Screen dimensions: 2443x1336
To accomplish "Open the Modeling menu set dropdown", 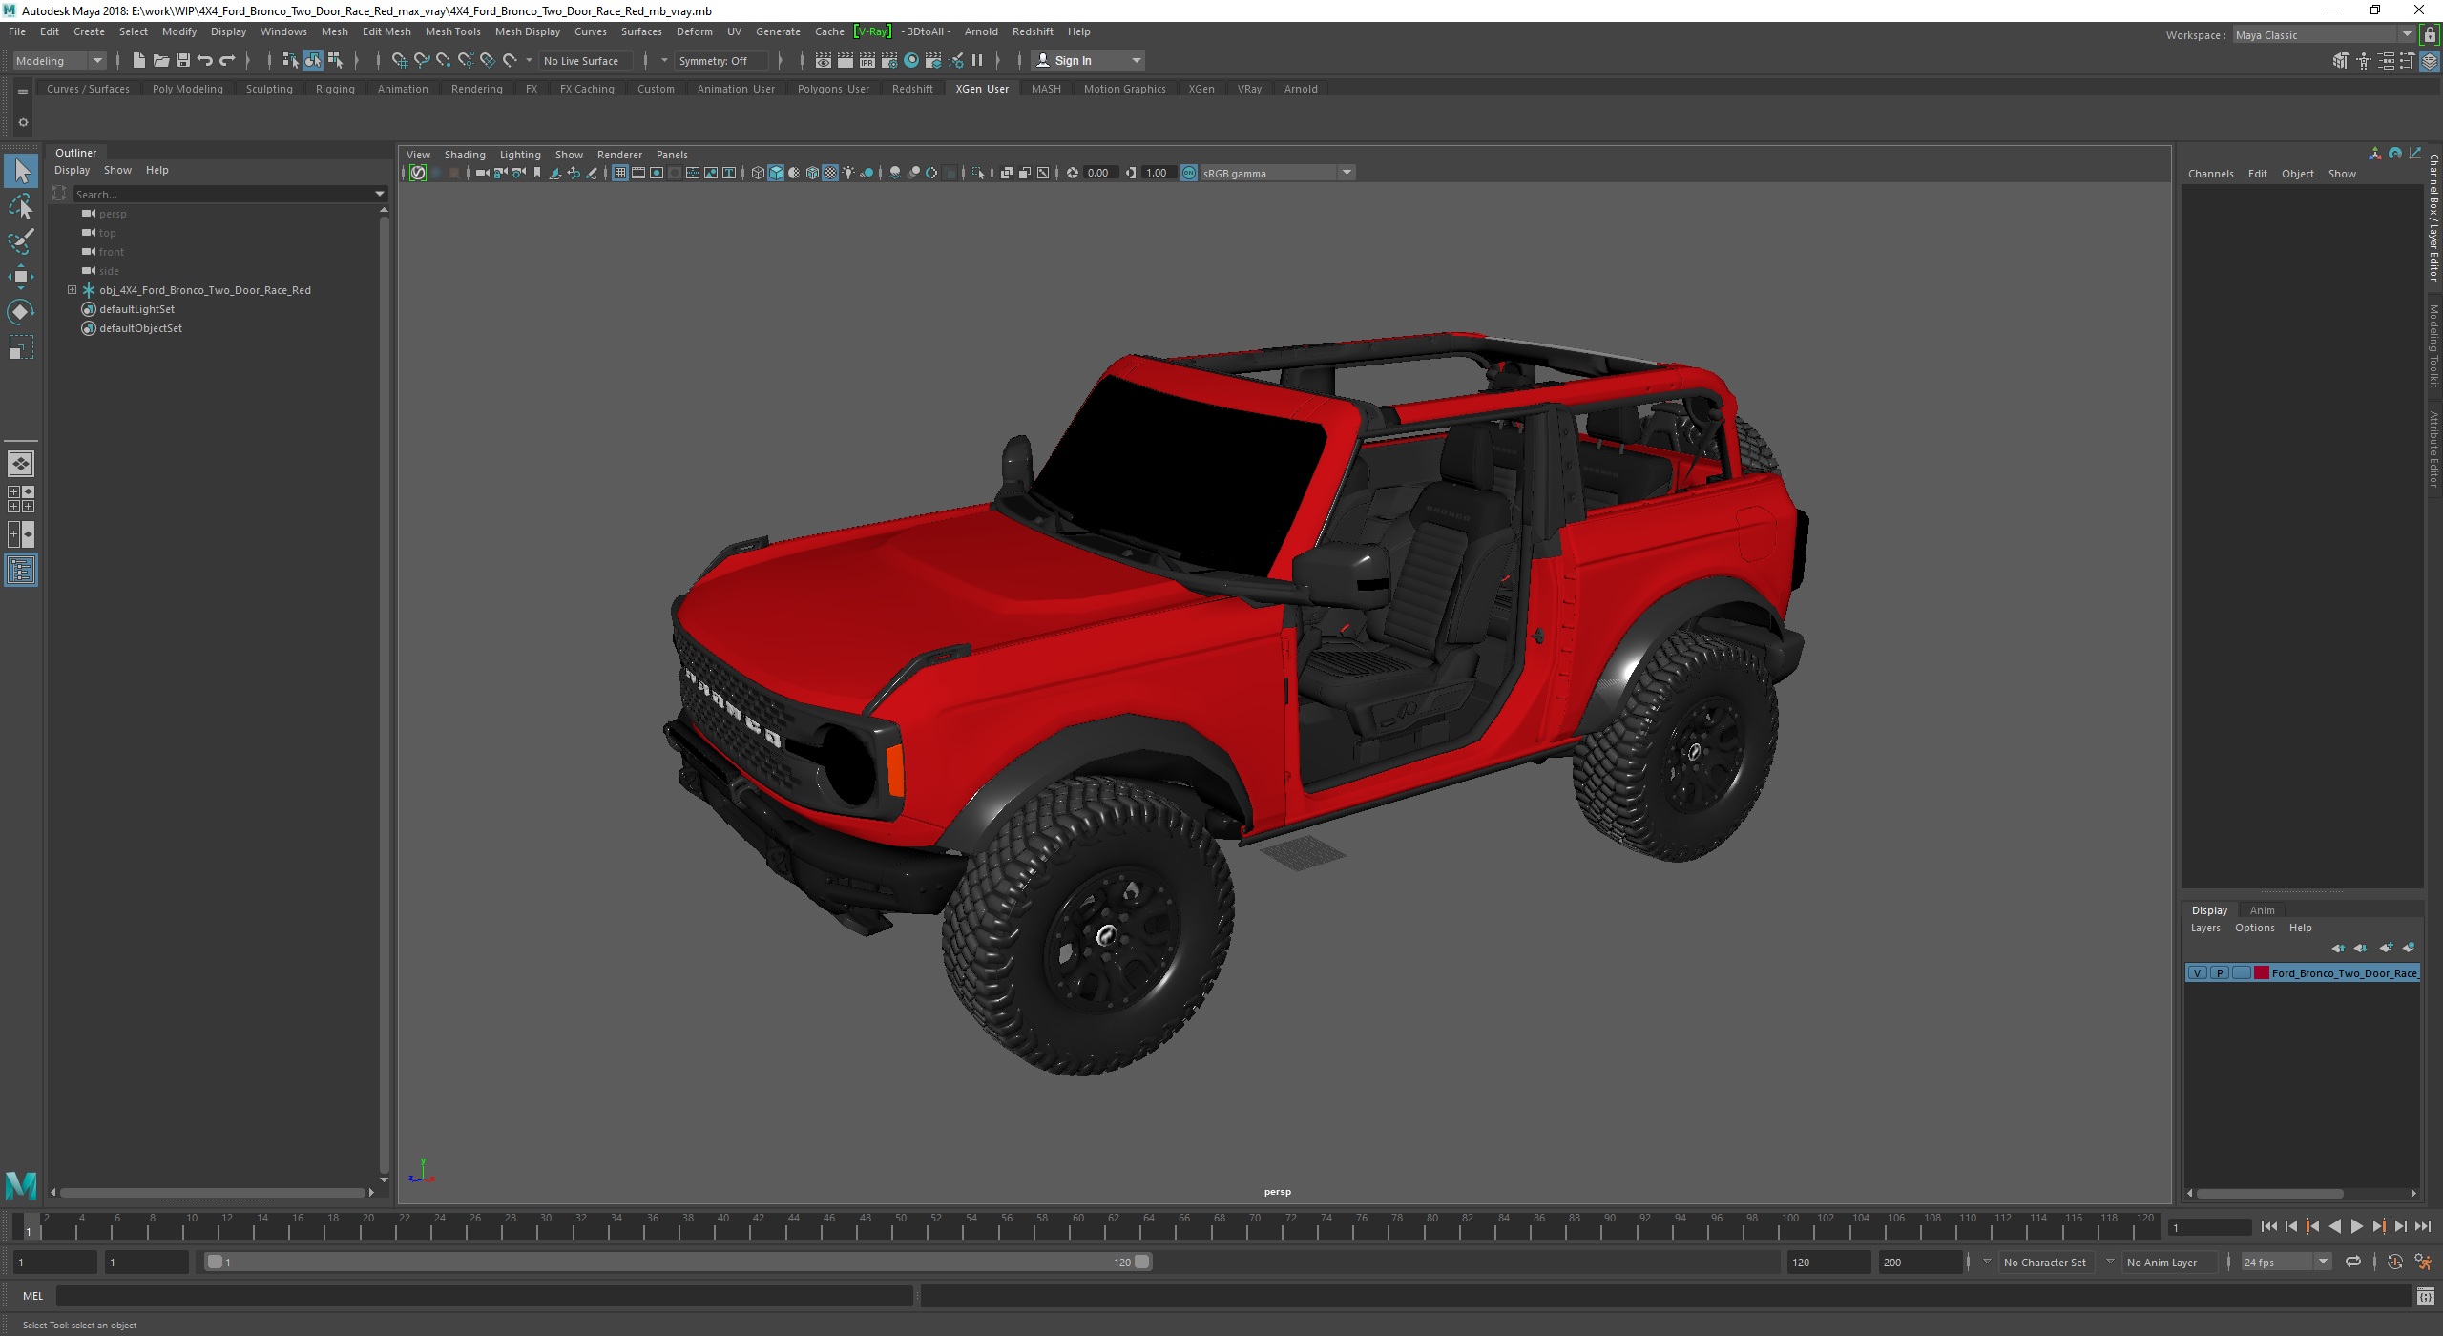I will pos(59,60).
